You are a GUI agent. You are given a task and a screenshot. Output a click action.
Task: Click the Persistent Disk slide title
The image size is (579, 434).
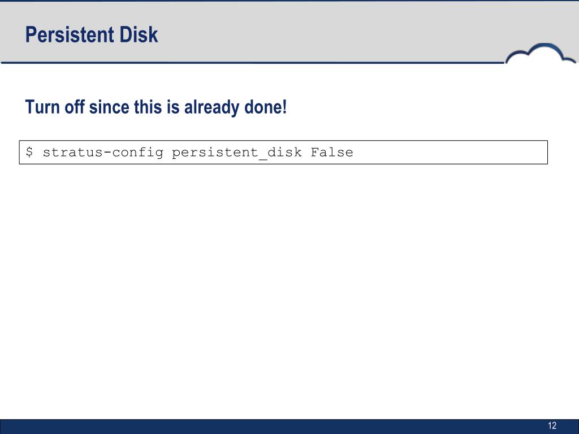pyautogui.click(x=92, y=34)
